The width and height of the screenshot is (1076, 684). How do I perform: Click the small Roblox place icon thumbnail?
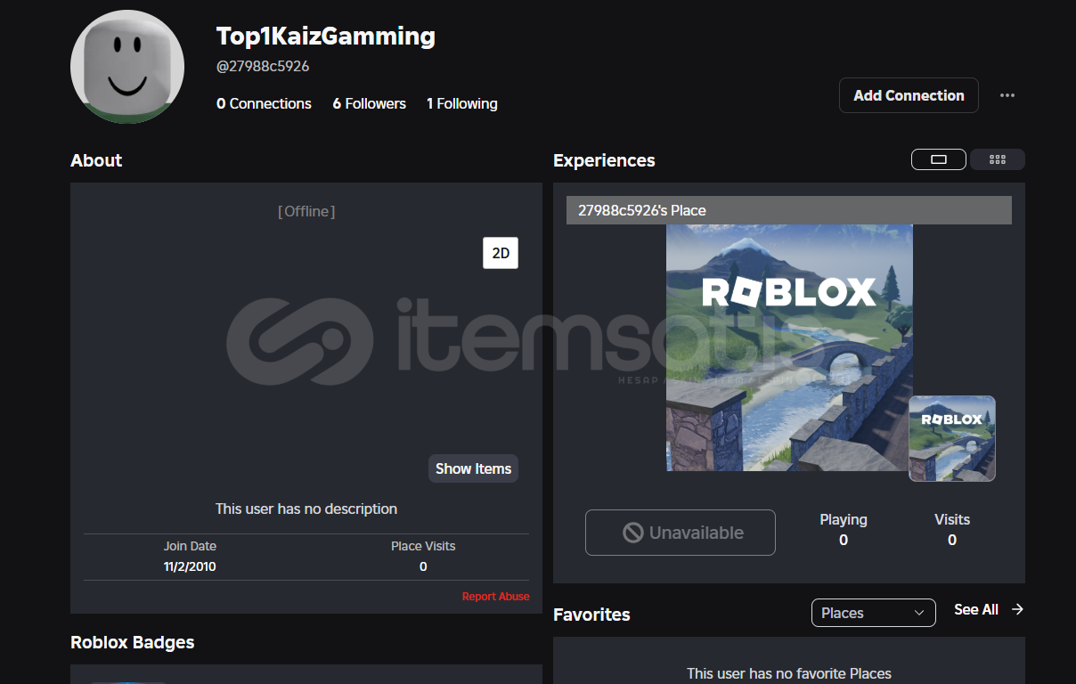(x=952, y=438)
